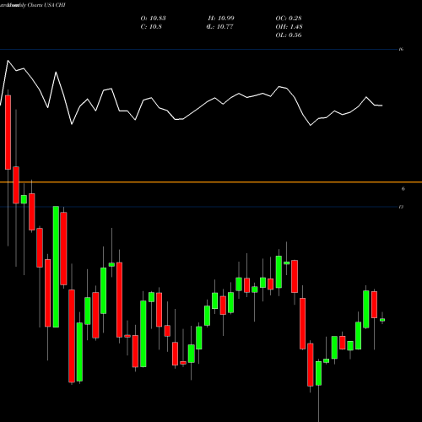Screen dimensions: 422x422
Task: Click the '6' label below the orange line
Action: pyautogui.click(x=403, y=189)
